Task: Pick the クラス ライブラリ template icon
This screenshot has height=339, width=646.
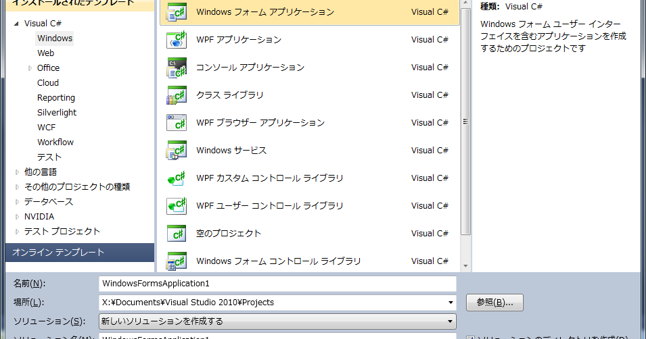Action: point(177,95)
